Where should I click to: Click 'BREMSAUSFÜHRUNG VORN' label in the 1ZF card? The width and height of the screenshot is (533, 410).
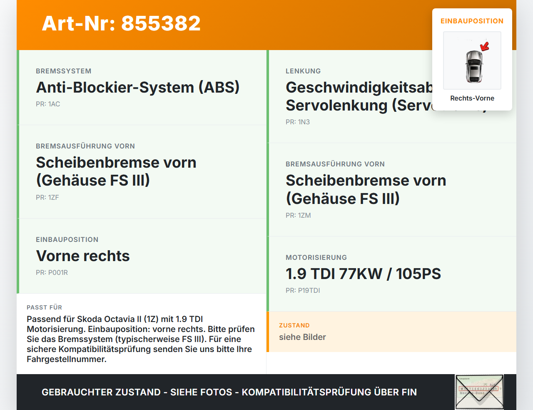(x=85, y=146)
